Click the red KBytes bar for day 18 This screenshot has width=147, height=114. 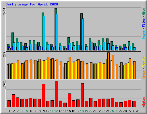[82, 95]
